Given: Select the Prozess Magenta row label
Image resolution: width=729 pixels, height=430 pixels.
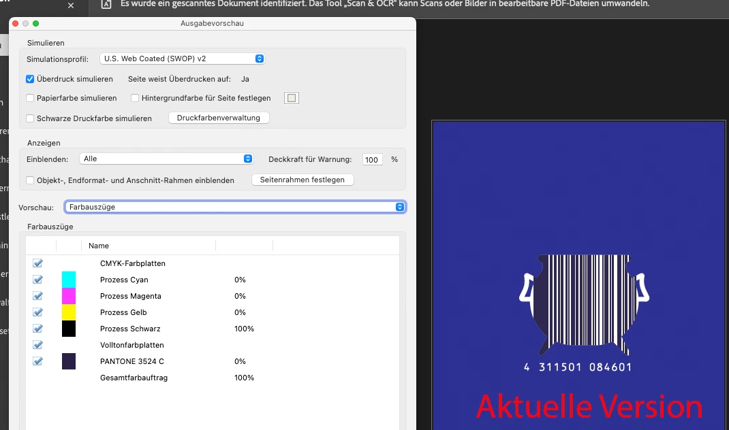Looking at the screenshot, I should (x=131, y=296).
